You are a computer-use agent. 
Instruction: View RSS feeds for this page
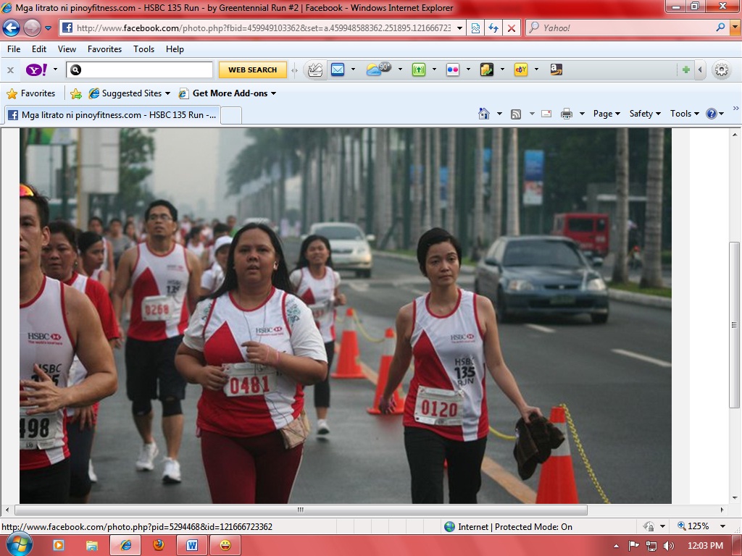[x=514, y=114]
